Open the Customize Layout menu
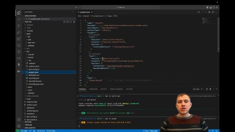 click(217, 7)
